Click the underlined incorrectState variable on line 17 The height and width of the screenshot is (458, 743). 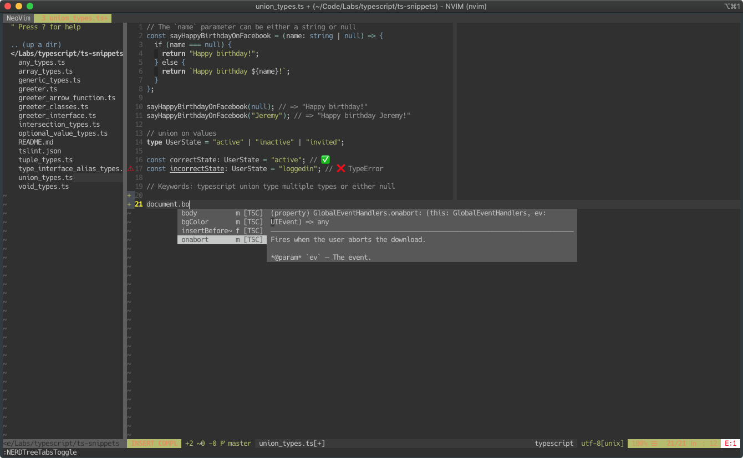(x=197, y=169)
